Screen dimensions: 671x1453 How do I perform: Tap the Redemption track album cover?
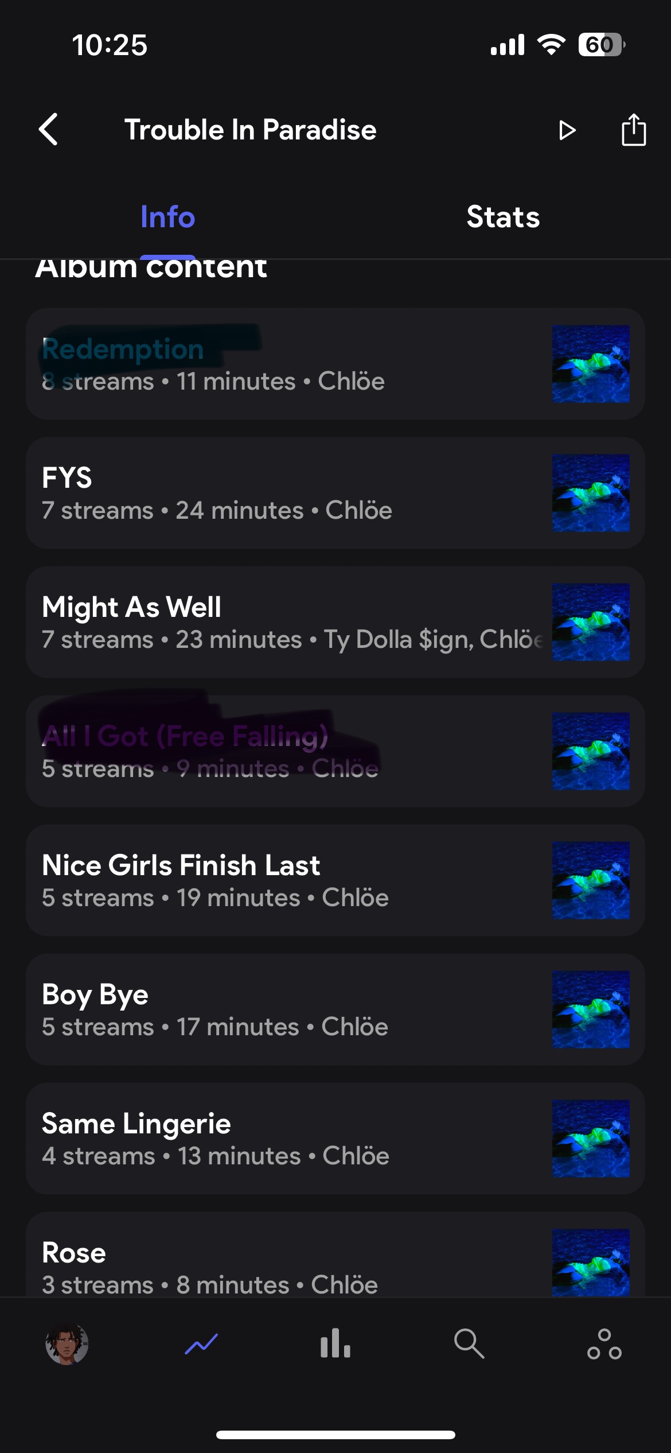[591, 364]
